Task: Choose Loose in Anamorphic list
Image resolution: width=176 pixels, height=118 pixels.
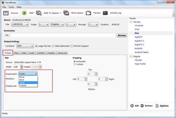Action: click(28, 82)
